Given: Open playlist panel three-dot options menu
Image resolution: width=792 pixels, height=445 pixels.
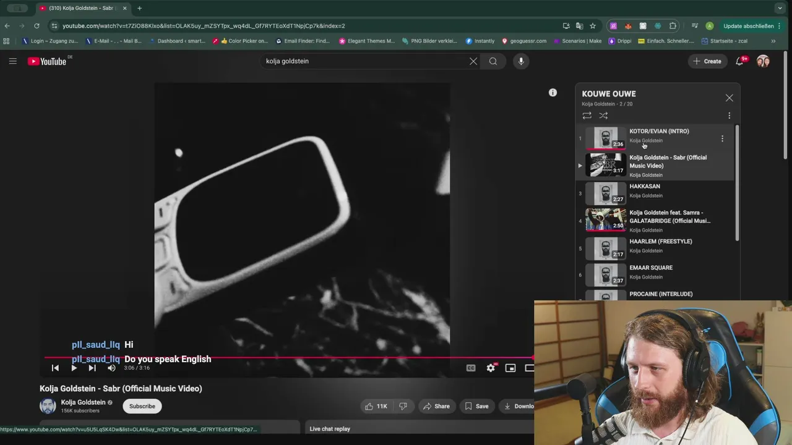Looking at the screenshot, I should [729, 116].
